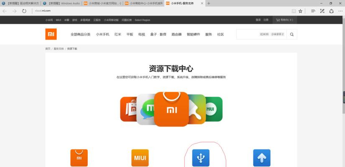Open 小米网 link in top bar
This screenshot has width=345, height=167.
49,20
